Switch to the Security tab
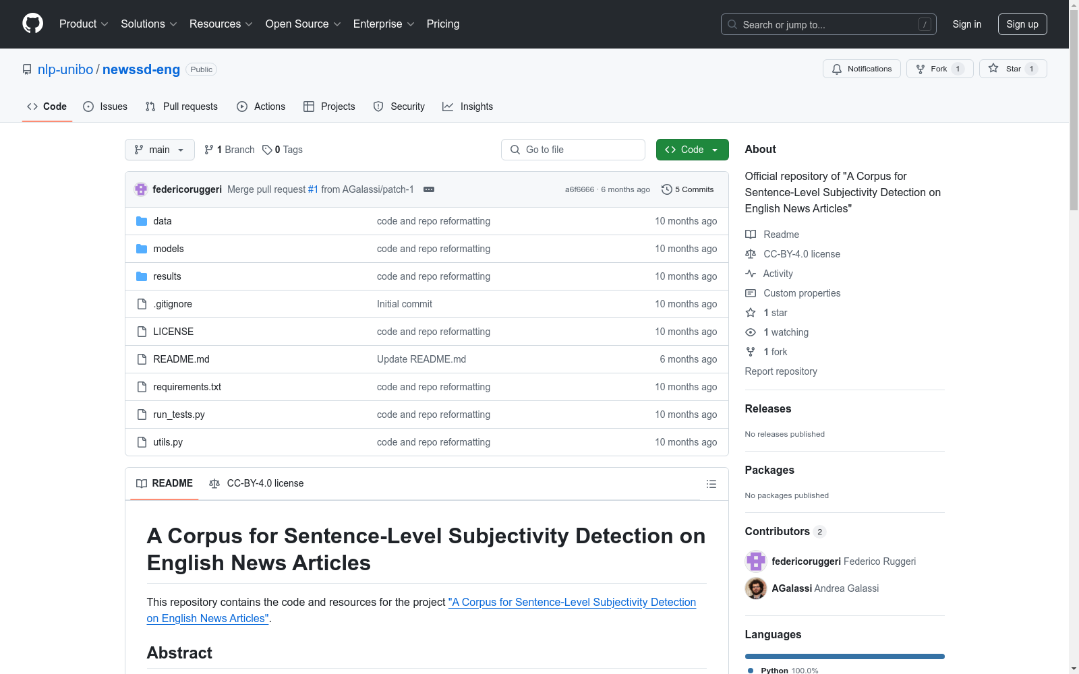This screenshot has height=674, width=1079. pyautogui.click(x=399, y=106)
